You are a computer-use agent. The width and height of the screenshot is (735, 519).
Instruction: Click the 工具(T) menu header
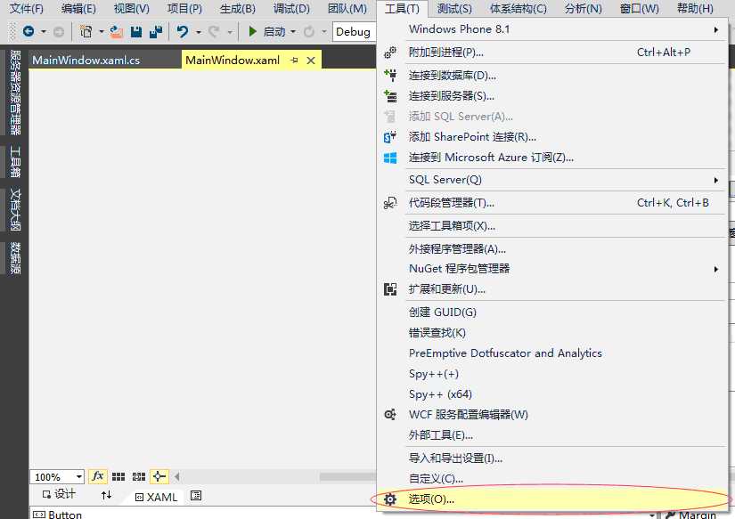pyautogui.click(x=402, y=8)
